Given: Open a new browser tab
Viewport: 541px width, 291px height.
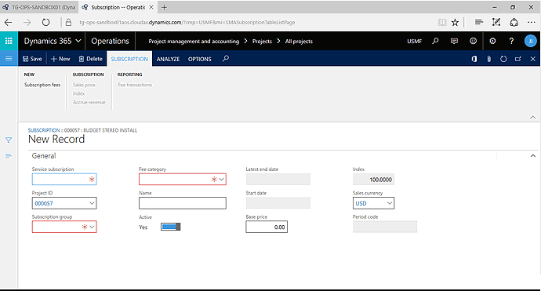Looking at the screenshot, I should [x=164, y=7].
